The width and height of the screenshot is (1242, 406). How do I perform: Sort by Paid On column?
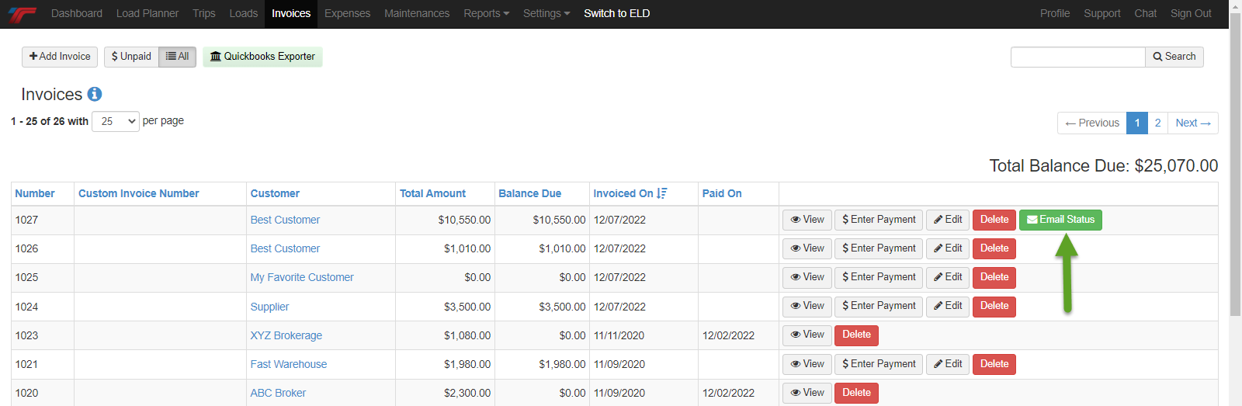click(x=722, y=193)
